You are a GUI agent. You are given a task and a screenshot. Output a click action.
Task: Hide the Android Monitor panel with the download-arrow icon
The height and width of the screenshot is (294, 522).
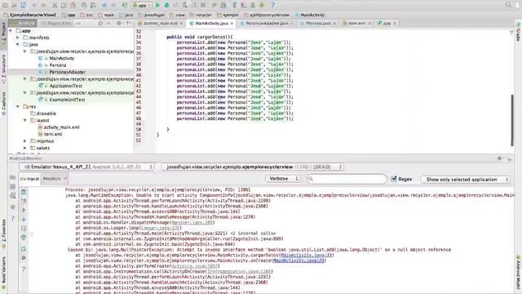(x=509, y=158)
